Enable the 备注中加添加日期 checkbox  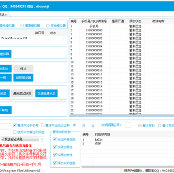point(55,125)
